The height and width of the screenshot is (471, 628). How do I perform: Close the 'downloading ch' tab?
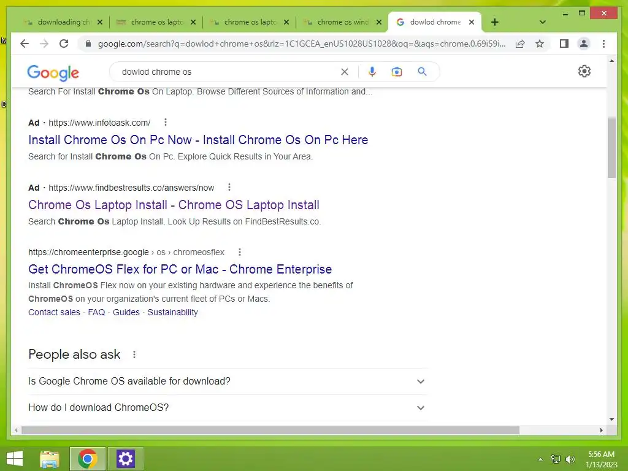100,22
